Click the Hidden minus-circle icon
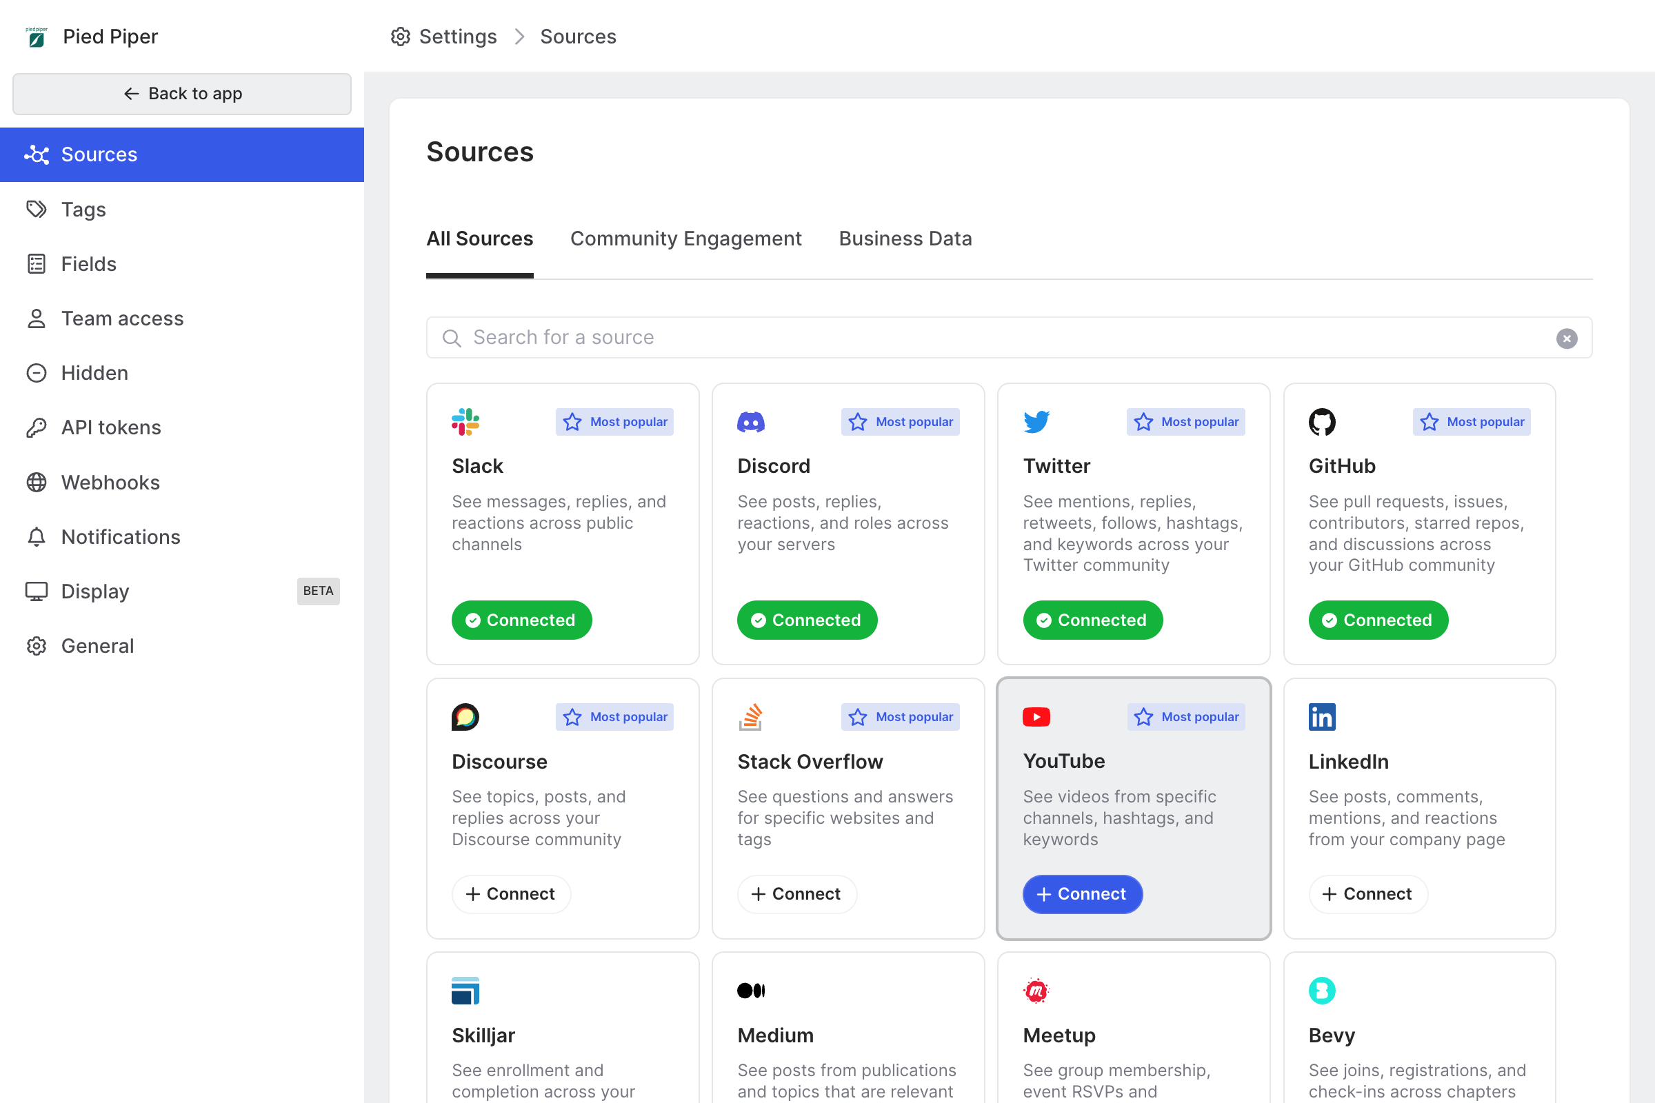 (37, 373)
